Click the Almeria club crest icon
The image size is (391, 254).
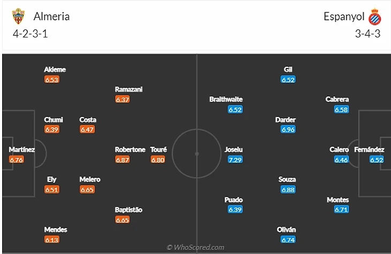point(18,16)
